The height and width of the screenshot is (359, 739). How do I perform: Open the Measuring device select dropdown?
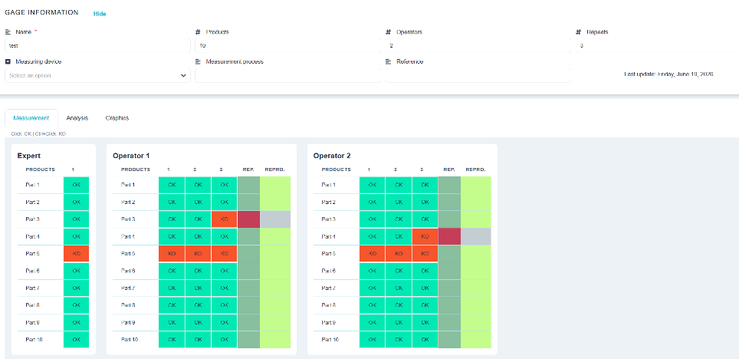tap(98, 75)
